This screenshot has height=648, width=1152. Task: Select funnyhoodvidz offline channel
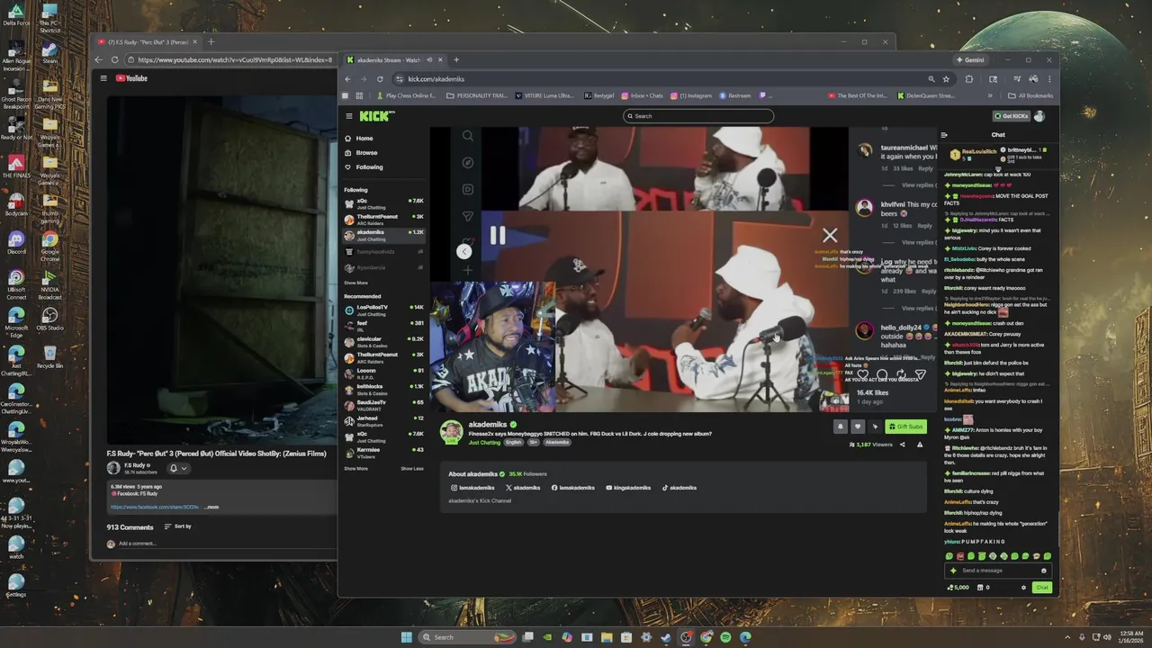click(x=384, y=252)
